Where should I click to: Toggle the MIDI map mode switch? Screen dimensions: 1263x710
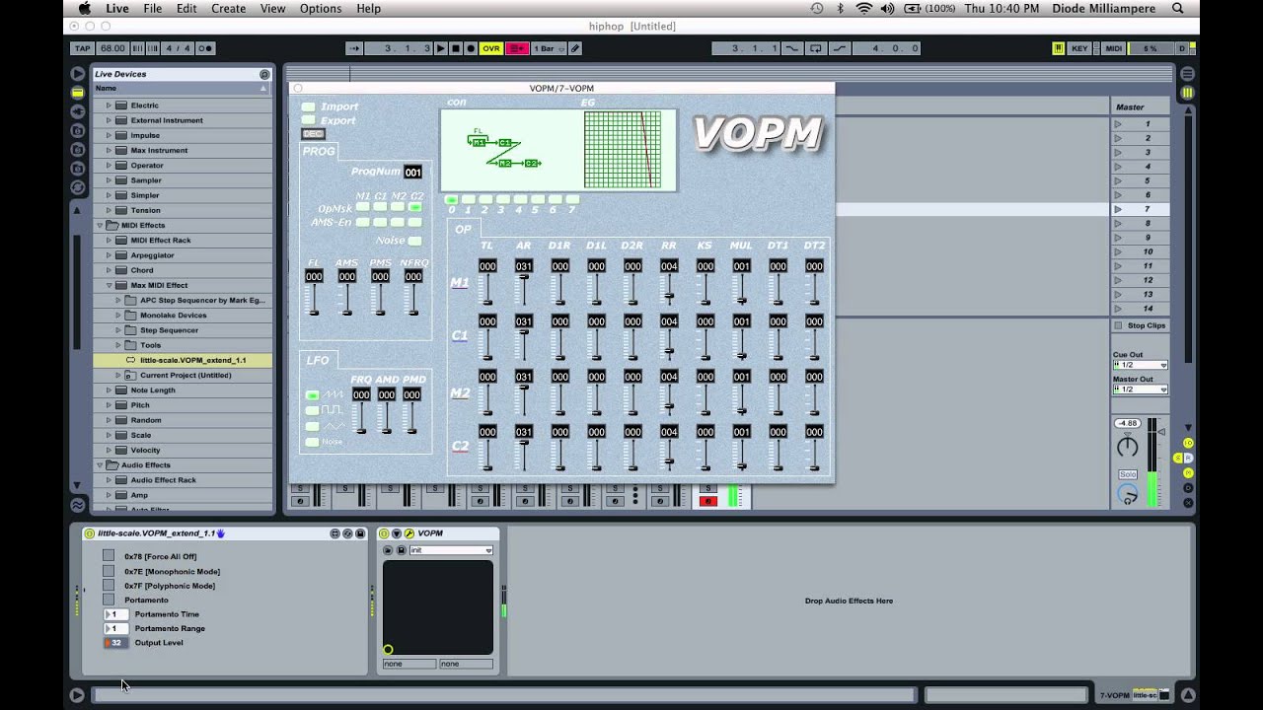coord(1113,48)
